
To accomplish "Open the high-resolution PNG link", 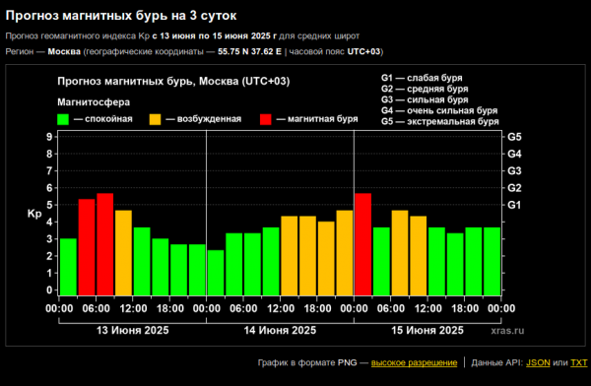I will pos(414,362).
